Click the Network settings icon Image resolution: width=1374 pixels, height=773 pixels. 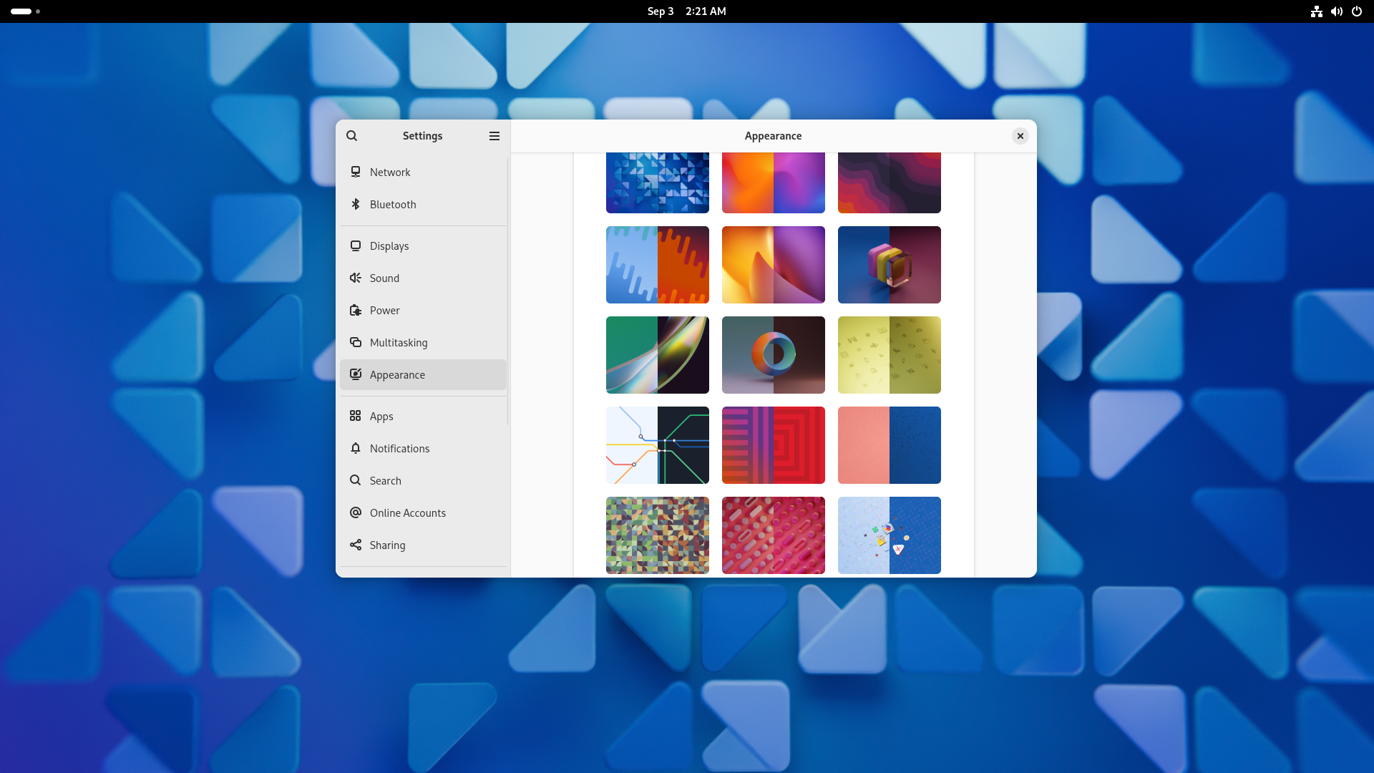pyautogui.click(x=356, y=172)
